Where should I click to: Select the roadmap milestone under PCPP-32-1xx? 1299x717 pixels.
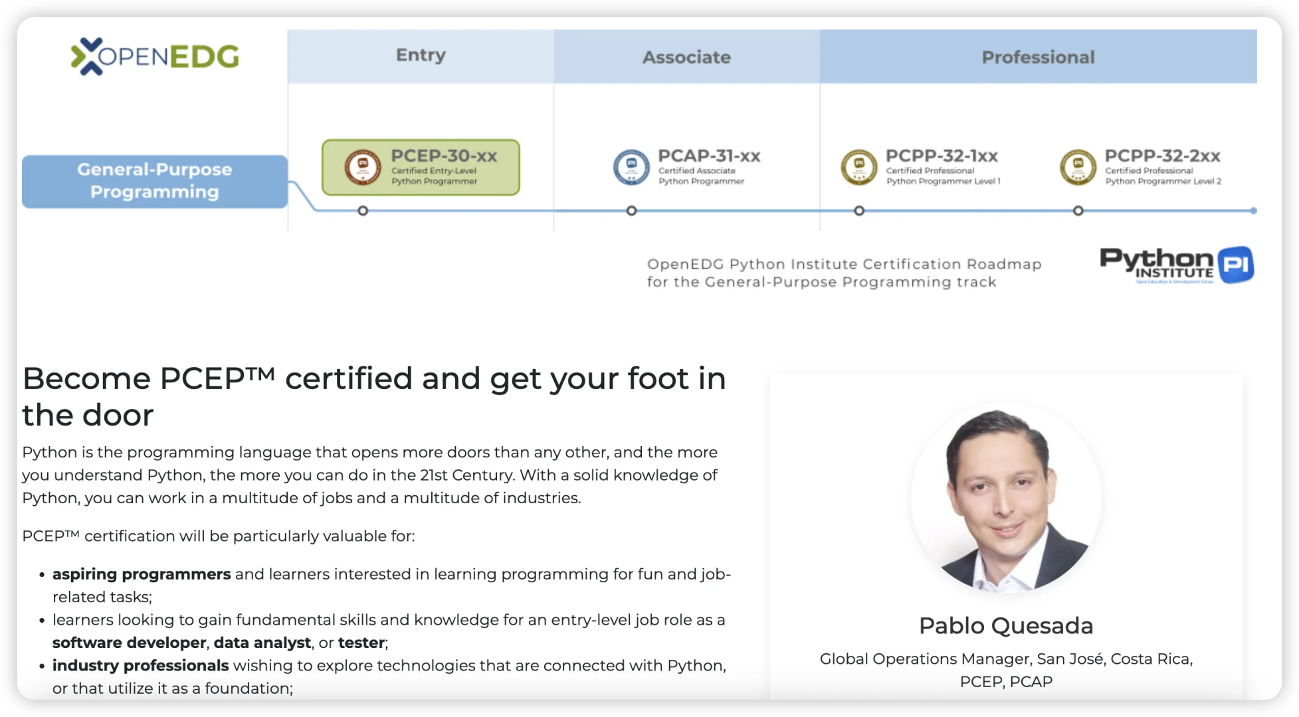pos(859,210)
